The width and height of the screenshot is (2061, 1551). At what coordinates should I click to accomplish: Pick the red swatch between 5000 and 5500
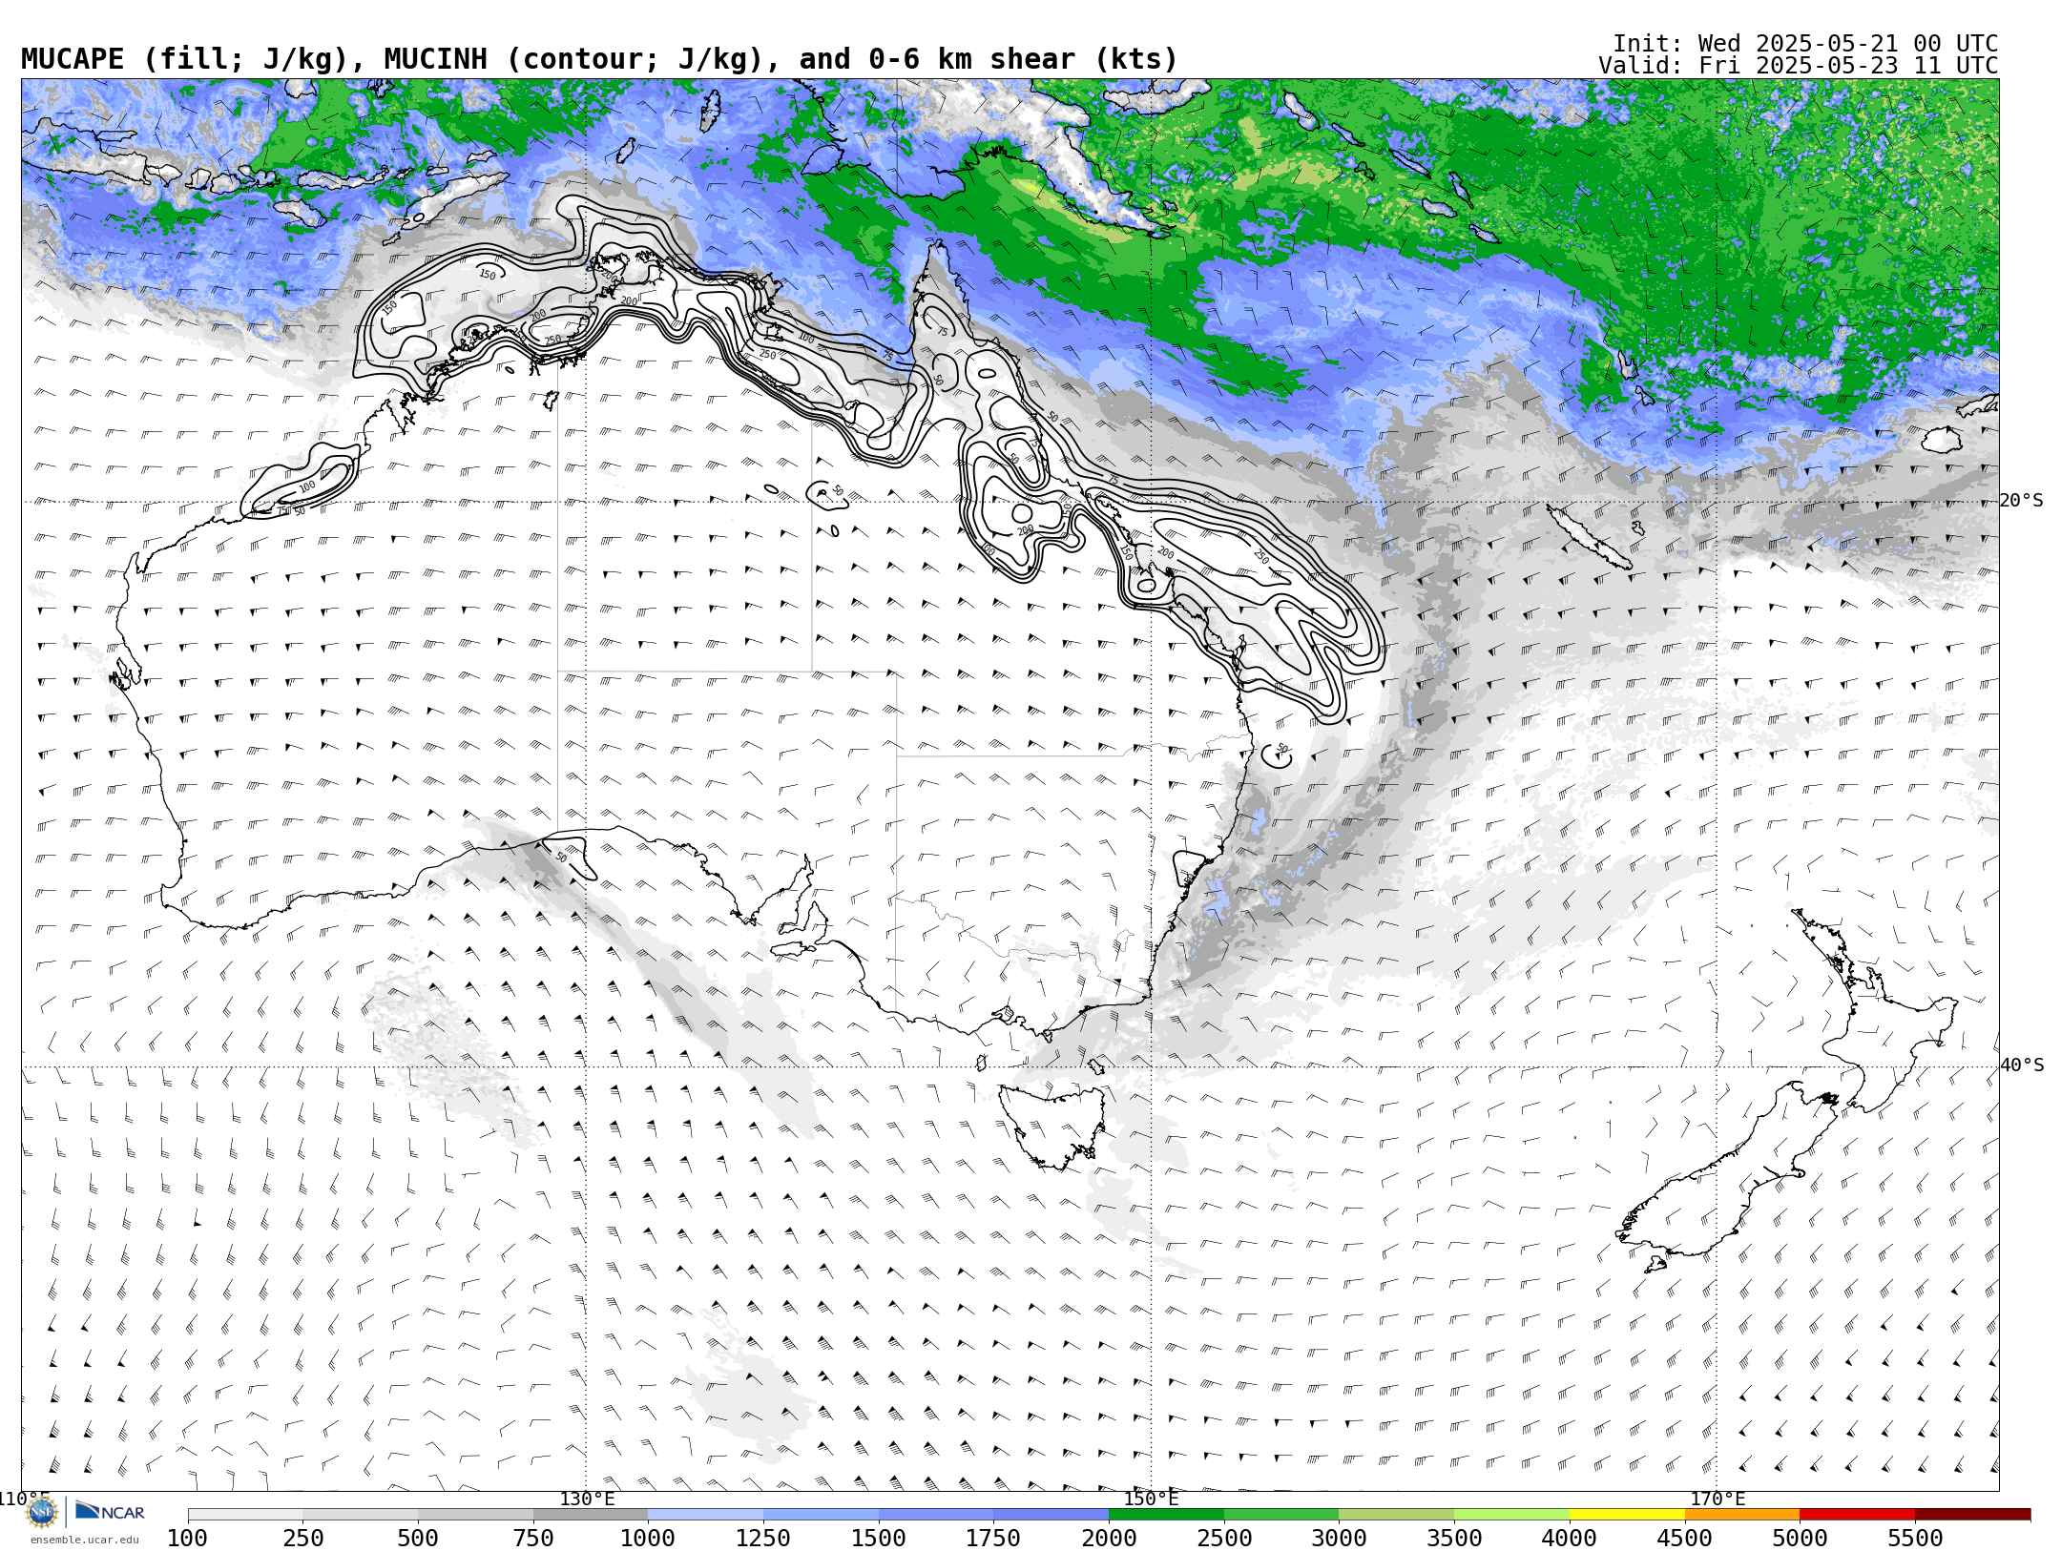(x=1857, y=1515)
